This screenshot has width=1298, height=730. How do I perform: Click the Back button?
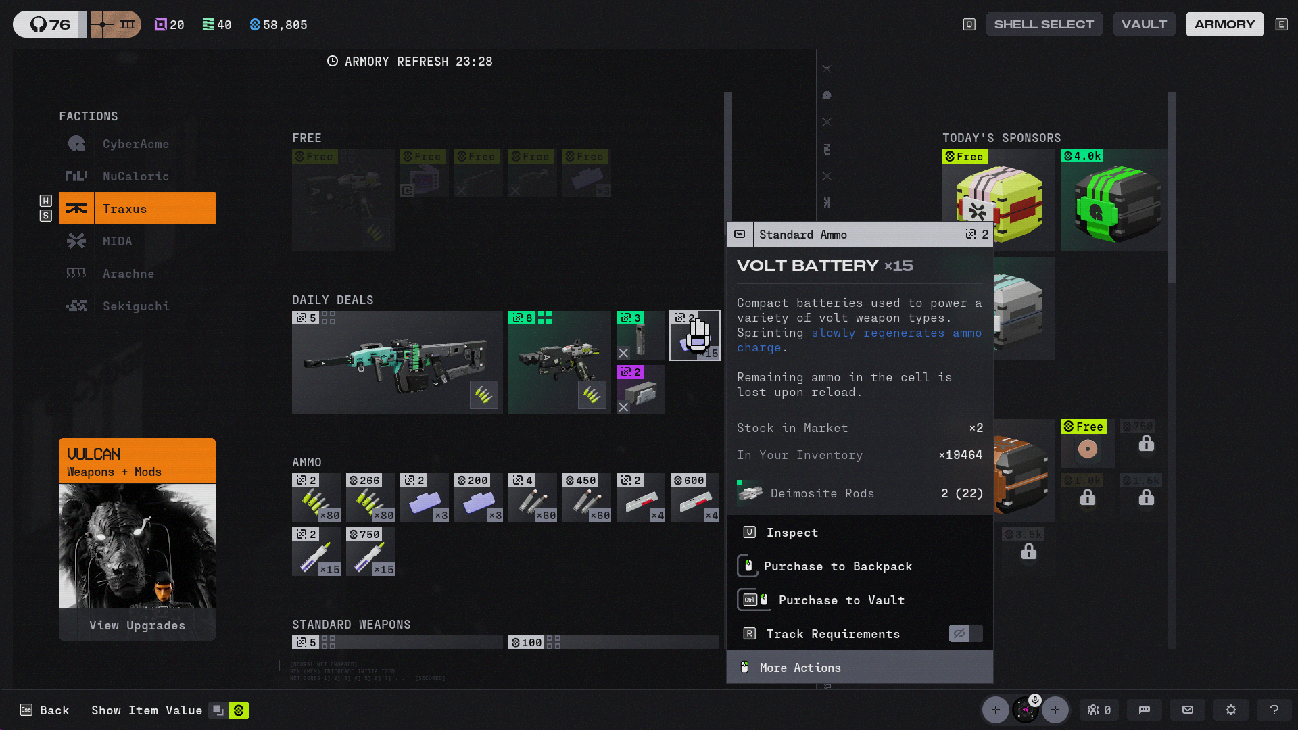(45, 710)
